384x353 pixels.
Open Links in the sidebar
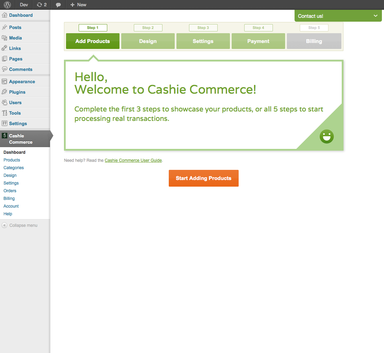[x=15, y=49]
